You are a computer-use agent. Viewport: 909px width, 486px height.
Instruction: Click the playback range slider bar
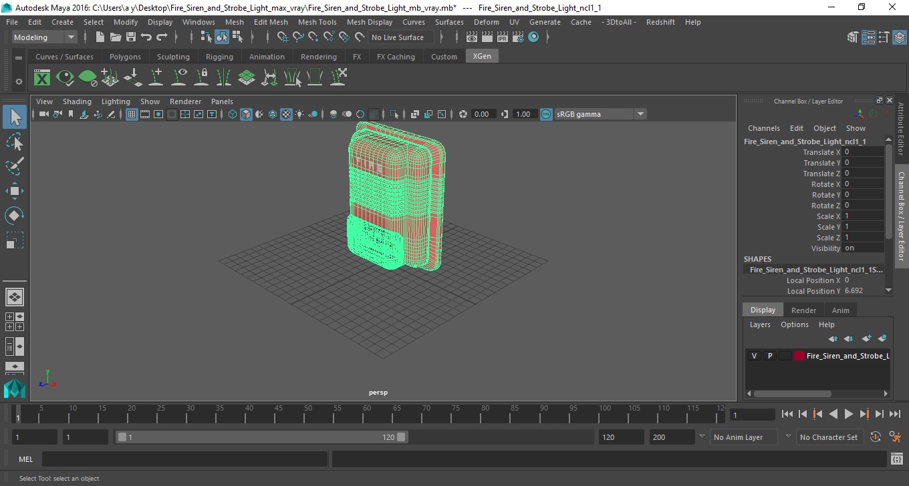tap(261, 437)
